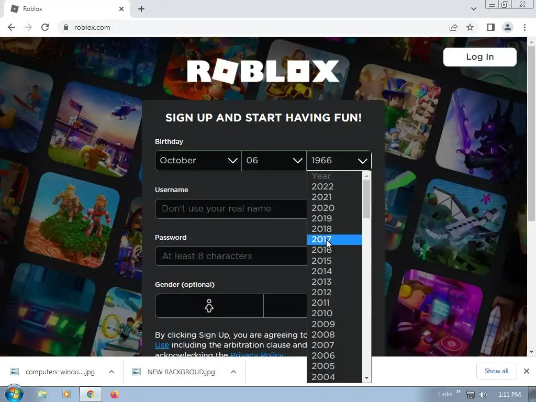Expand options for computers-windo....jpg download
The width and height of the screenshot is (536, 402).
point(111,372)
